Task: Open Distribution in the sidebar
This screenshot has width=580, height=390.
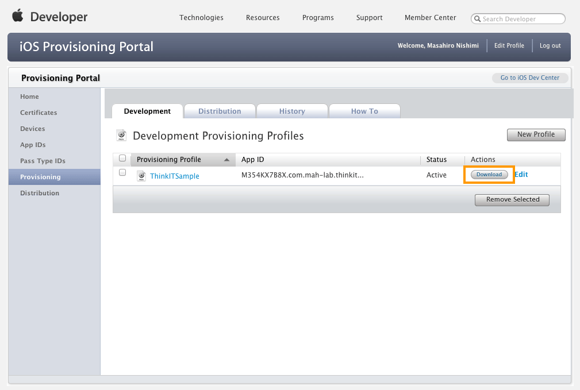Action: click(x=40, y=193)
